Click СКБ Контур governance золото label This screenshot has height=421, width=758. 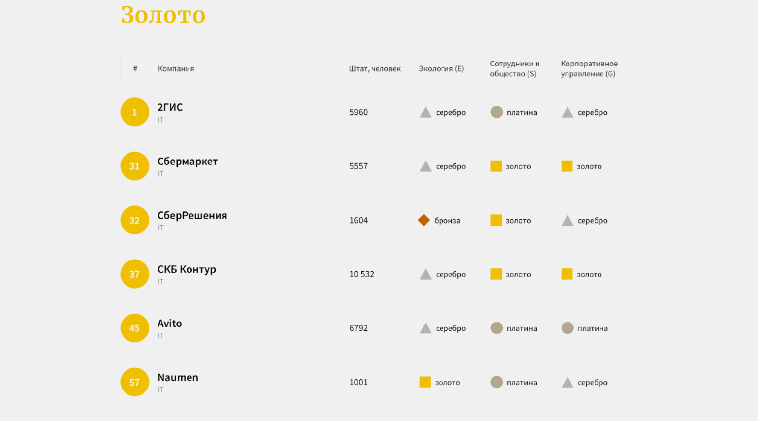coord(589,275)
